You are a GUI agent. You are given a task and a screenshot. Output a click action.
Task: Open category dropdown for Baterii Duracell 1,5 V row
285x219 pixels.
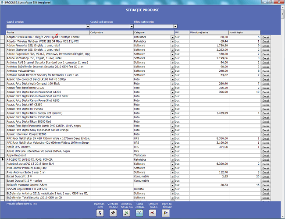[172, 177]
